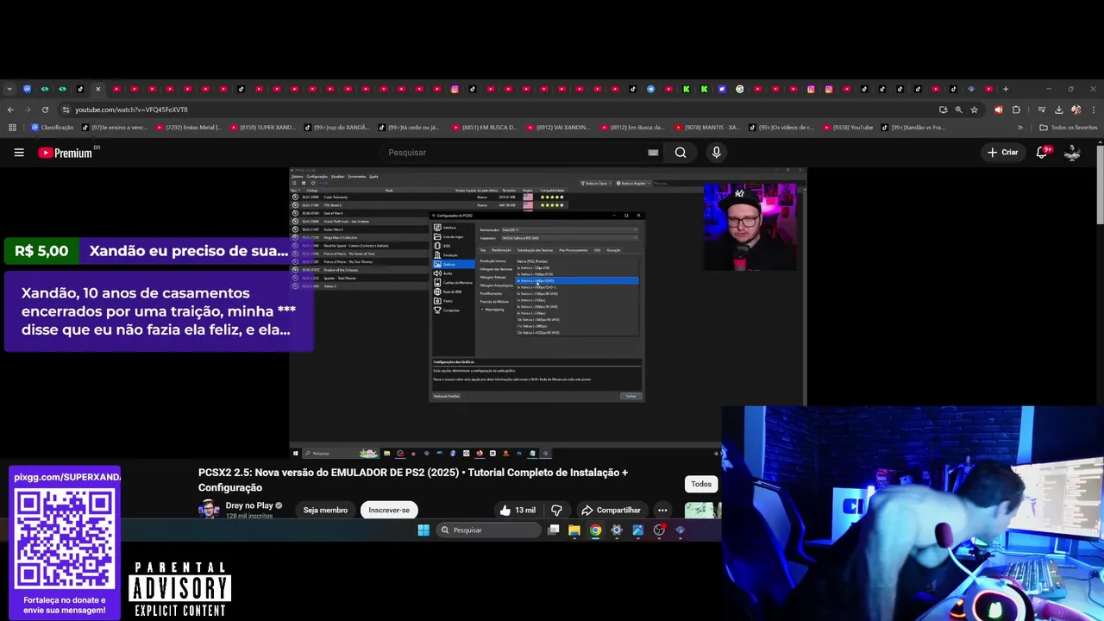Select Rede & HDD in PCSX2 sidebar
The height and width of the screenshot is (621, 1104).
(452, 292)
